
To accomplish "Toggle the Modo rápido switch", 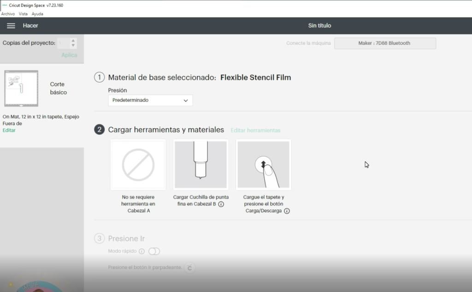I will click(154, 251).
